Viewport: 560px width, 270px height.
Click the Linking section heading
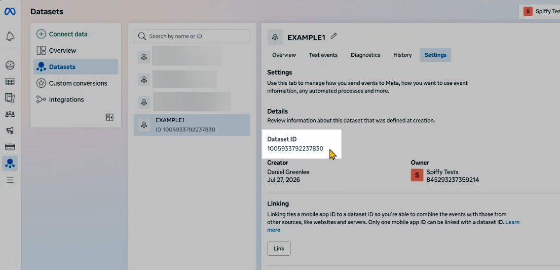pos(278,203)
